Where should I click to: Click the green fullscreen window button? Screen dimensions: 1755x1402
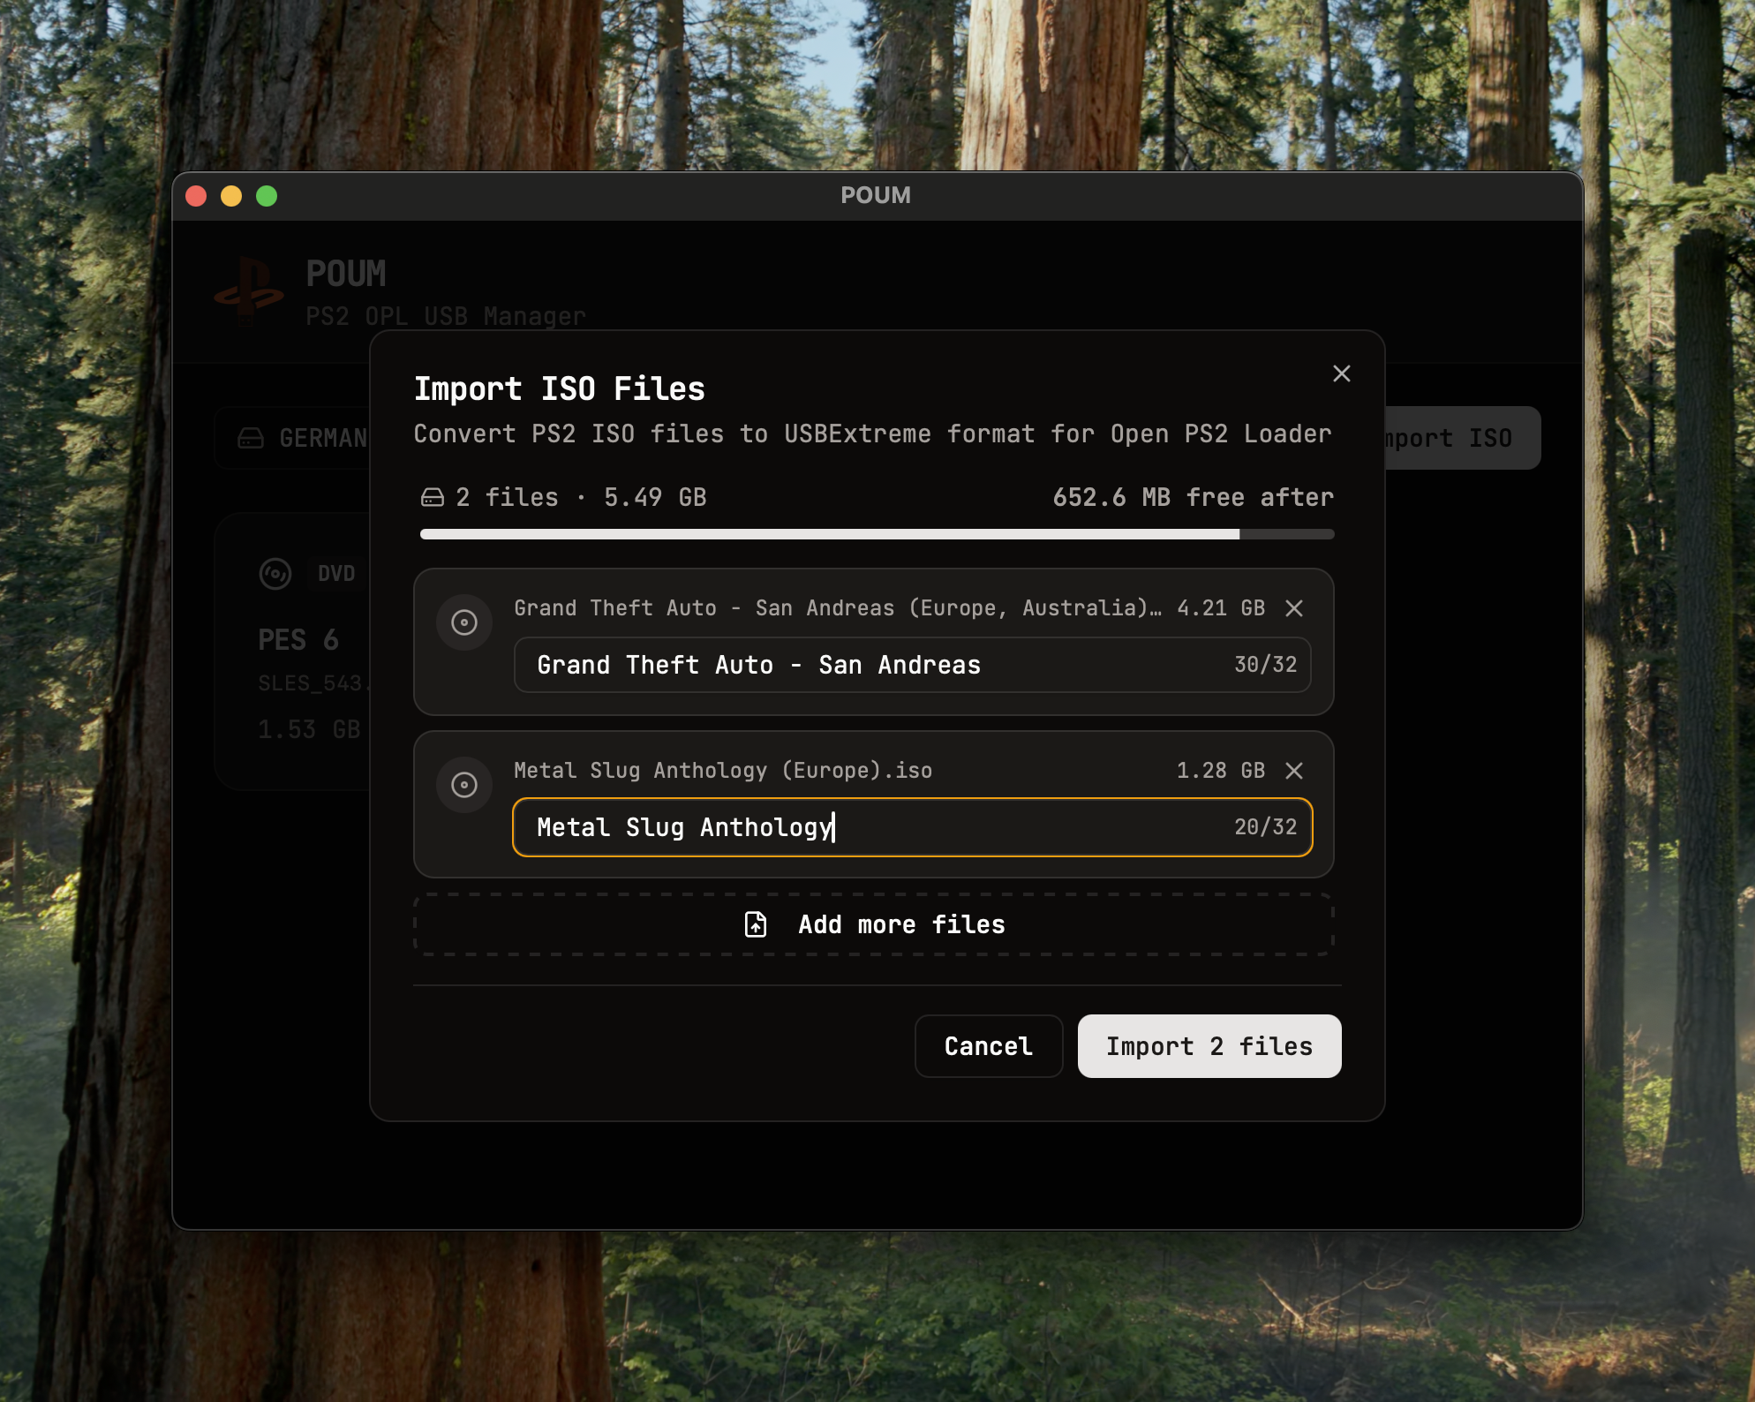coord(267,196)
